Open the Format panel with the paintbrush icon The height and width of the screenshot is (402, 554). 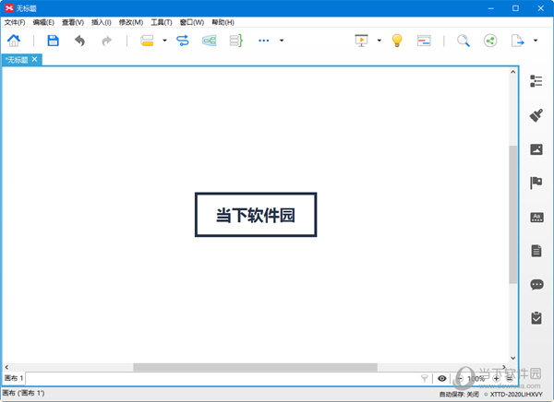click(x=536, y=115)
